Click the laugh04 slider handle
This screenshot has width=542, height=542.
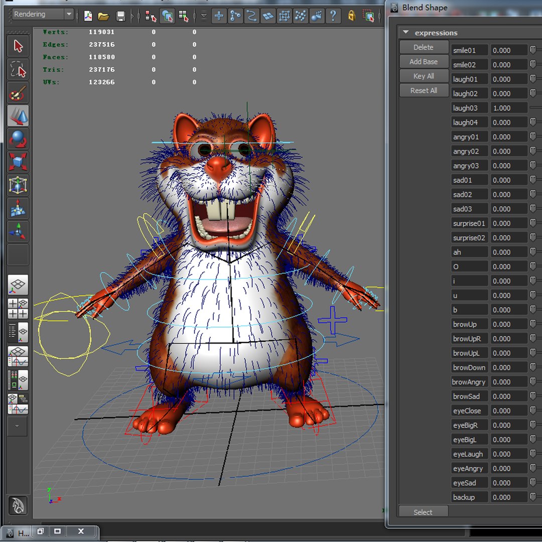click(x=532, y=122)
